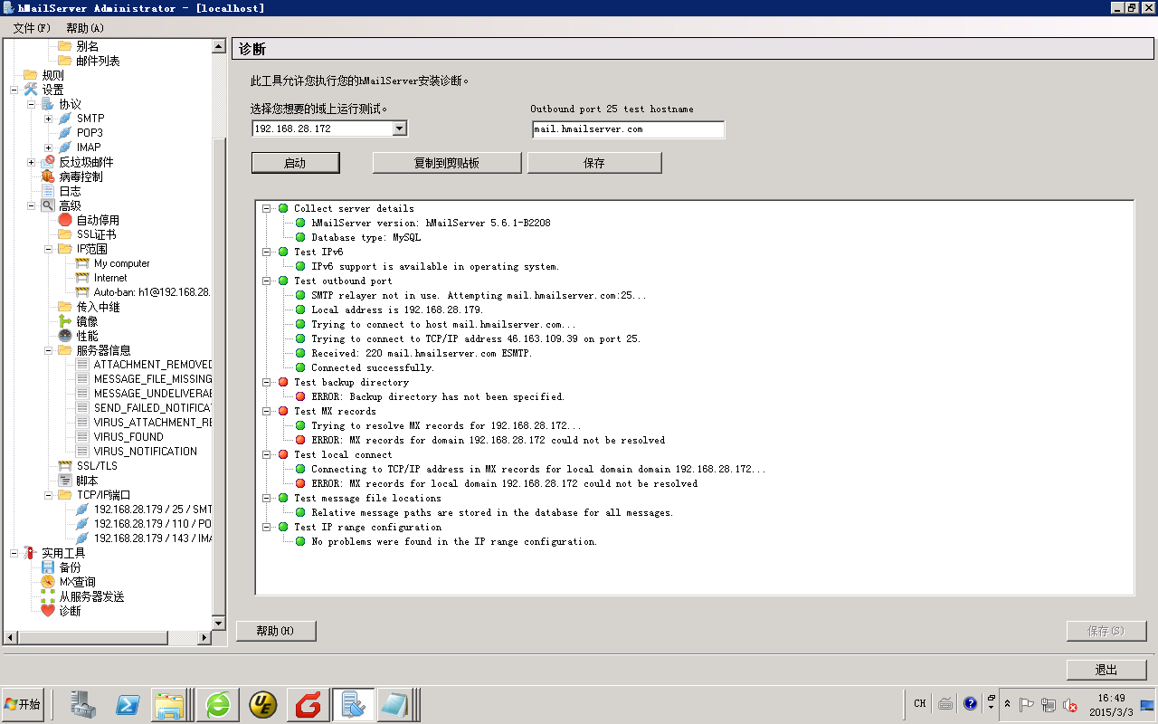
Task: Expand the SMTP protocol tree node
Action: 48,119
